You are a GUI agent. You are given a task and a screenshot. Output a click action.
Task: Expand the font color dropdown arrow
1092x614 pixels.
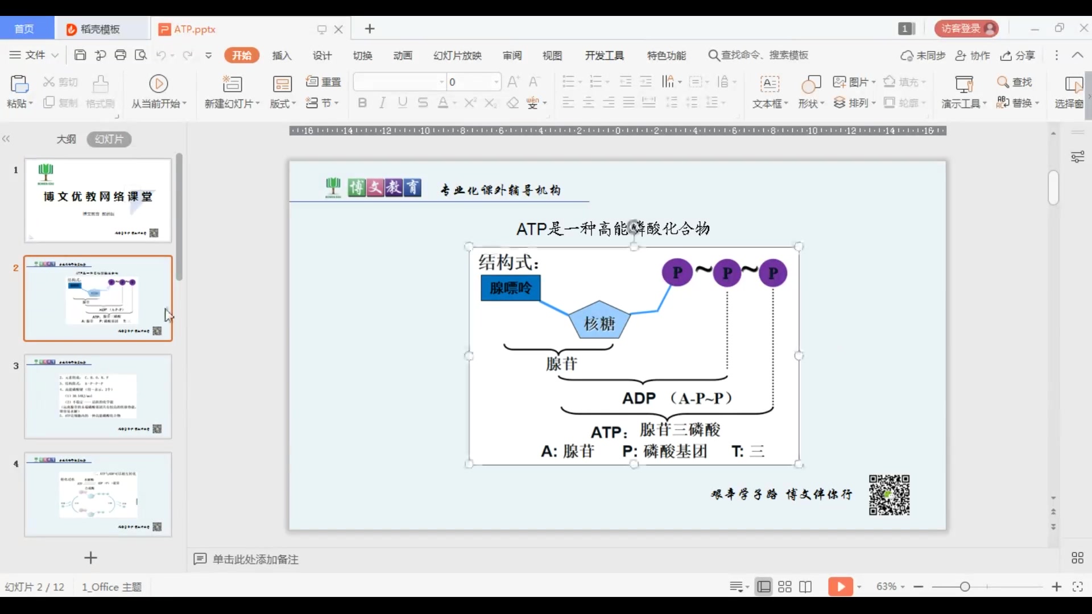pos(455,103)
